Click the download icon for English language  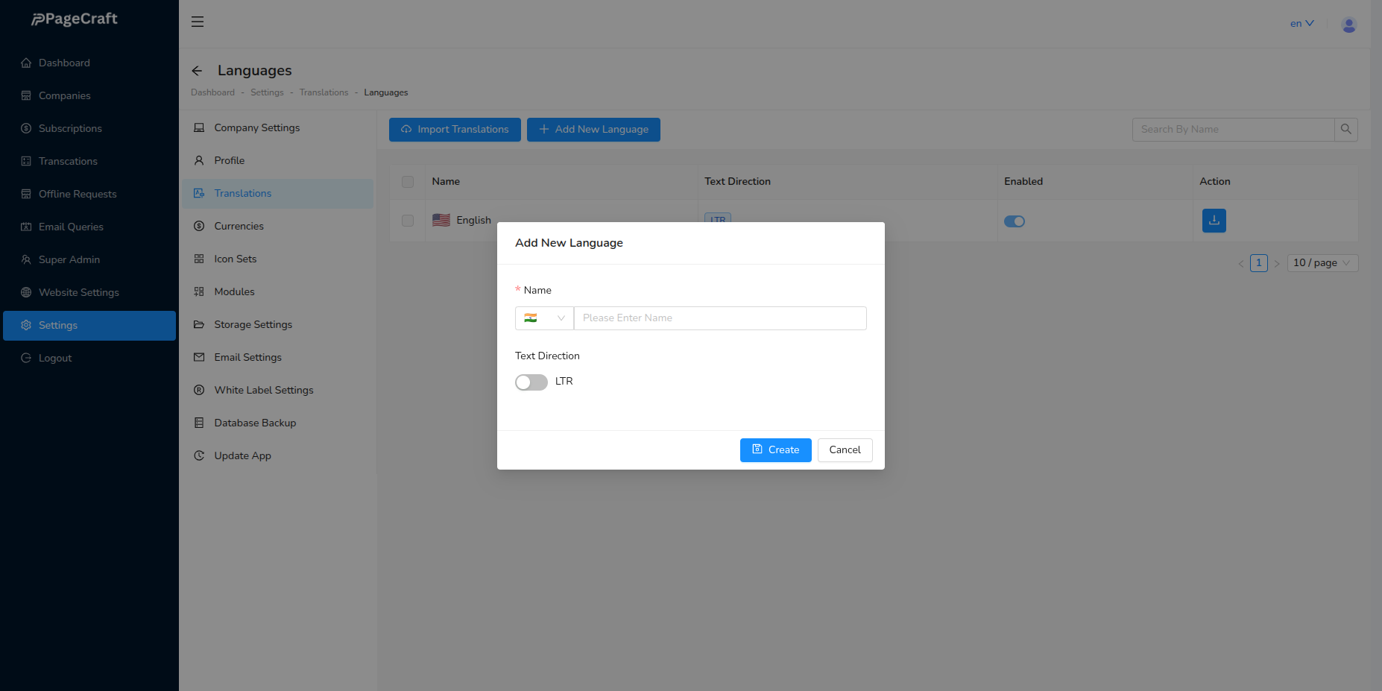pyautogui.click(x=1214, y=221)
